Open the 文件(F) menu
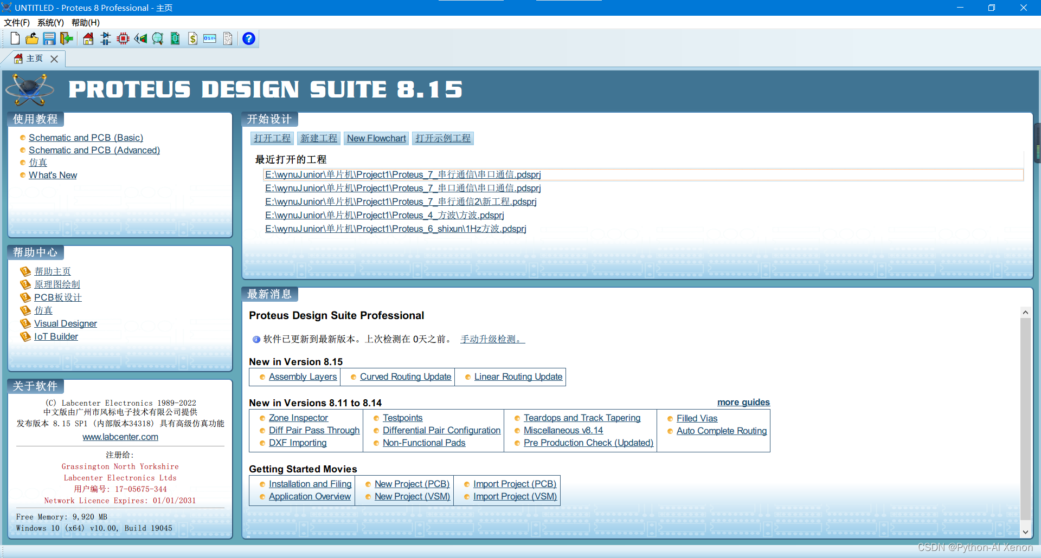 pos(17,23)
